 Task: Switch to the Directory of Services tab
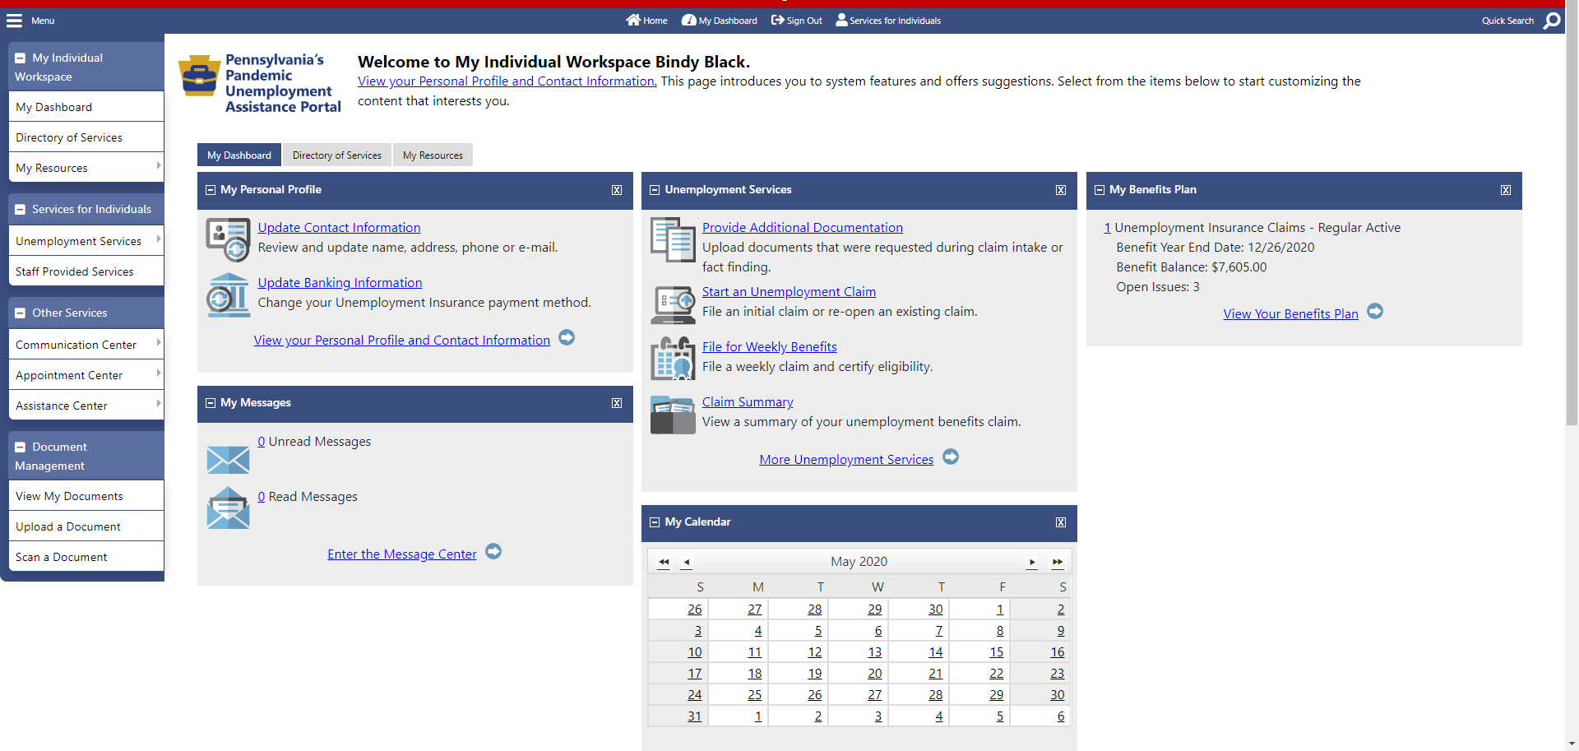336,155
